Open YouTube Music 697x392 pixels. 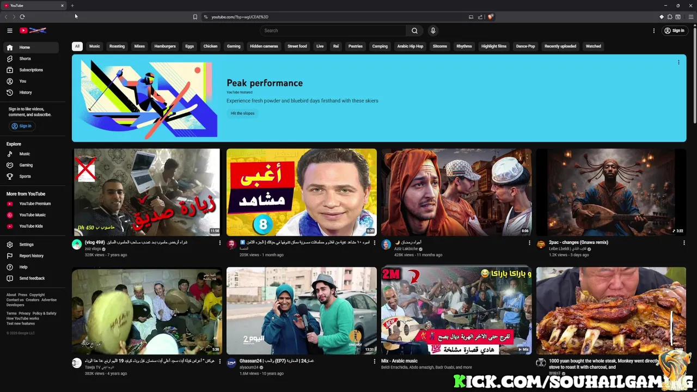pyautogui.click(x=30, y=215)
